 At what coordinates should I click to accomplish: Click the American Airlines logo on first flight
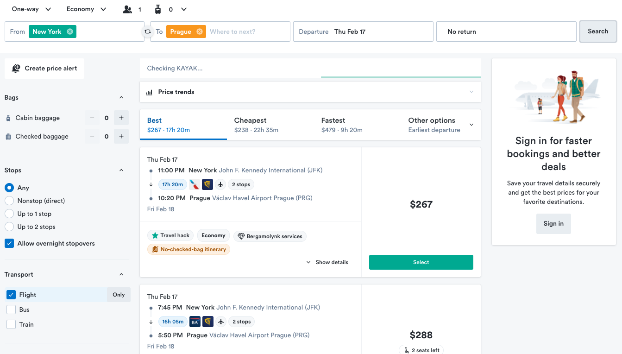pyautogui.click(x=194, y=184)
